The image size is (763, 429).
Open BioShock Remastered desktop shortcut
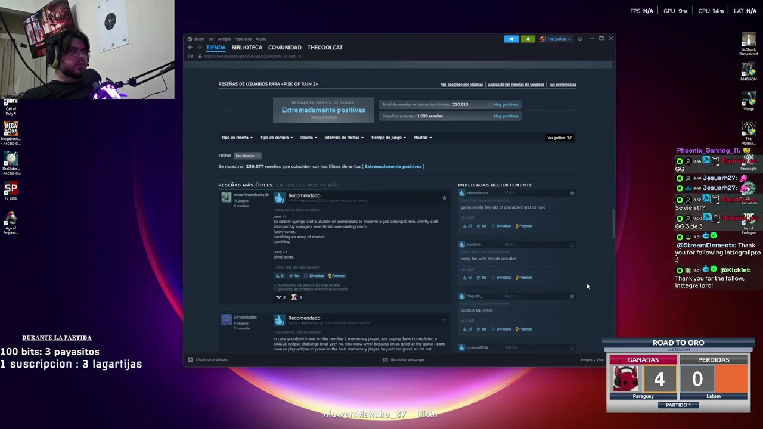749,44
